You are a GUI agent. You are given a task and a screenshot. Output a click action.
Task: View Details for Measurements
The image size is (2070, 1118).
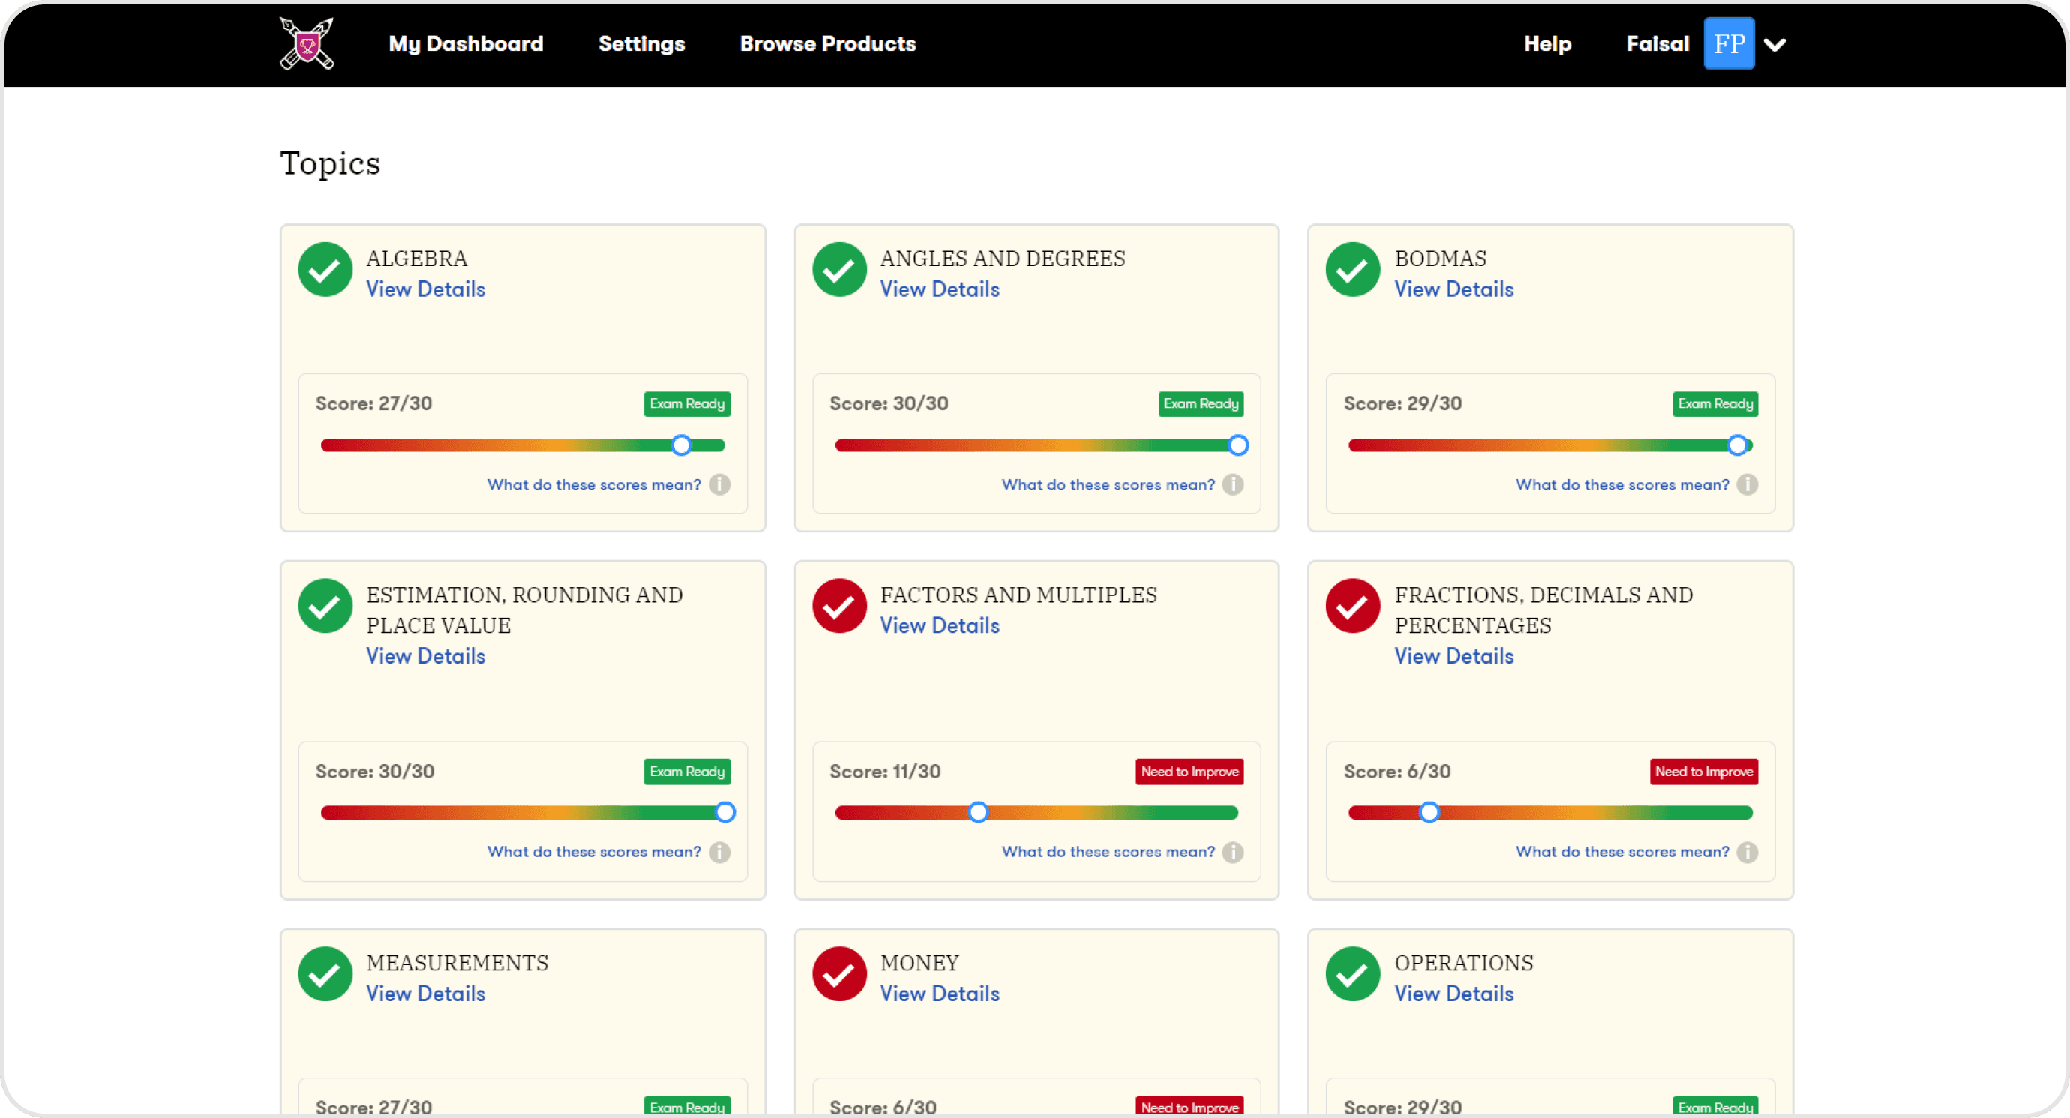[x=425, y=994]
